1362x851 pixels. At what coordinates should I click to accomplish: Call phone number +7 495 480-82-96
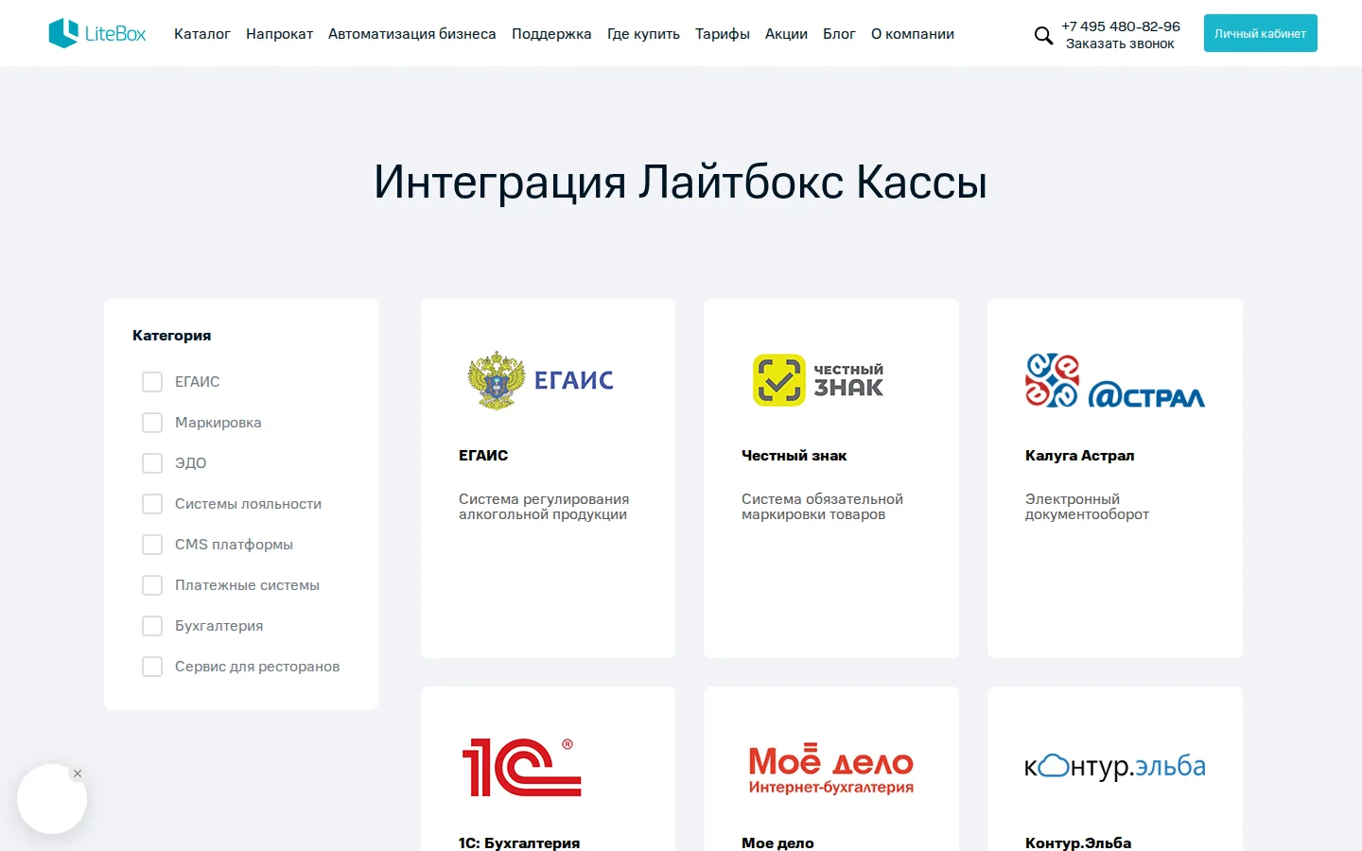1121,26
